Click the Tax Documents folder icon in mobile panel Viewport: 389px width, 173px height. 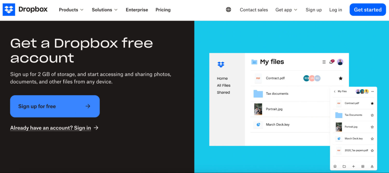tap(339, 115)
